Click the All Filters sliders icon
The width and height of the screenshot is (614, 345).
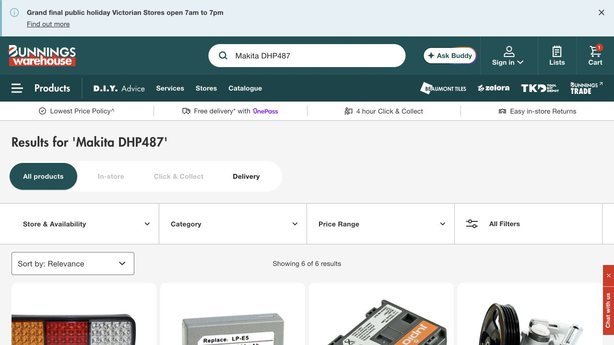[x=472, y=224]
